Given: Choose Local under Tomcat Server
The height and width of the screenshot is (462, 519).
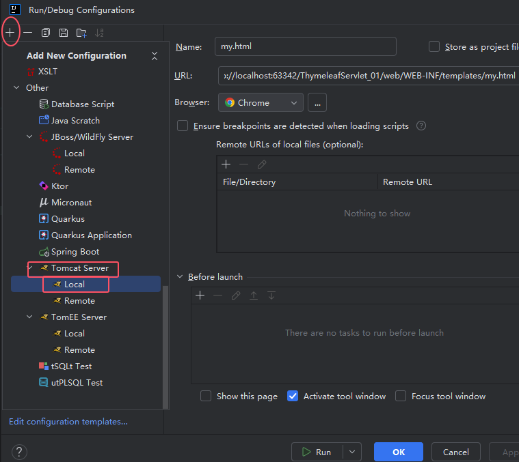Looking at the screenshot, I should [85, 284].
